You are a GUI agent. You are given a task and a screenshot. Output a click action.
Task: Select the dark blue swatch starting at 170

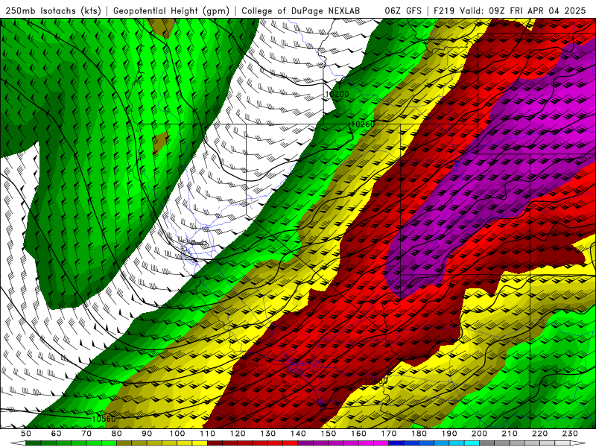click(x=396, y=443)
